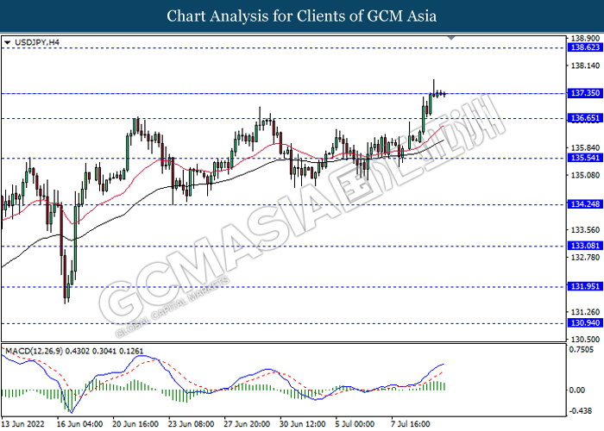The width and height of the screenshot is (604, 431).
Task: Click the 138.623 price level label
Action: click(x=585, y=47)
